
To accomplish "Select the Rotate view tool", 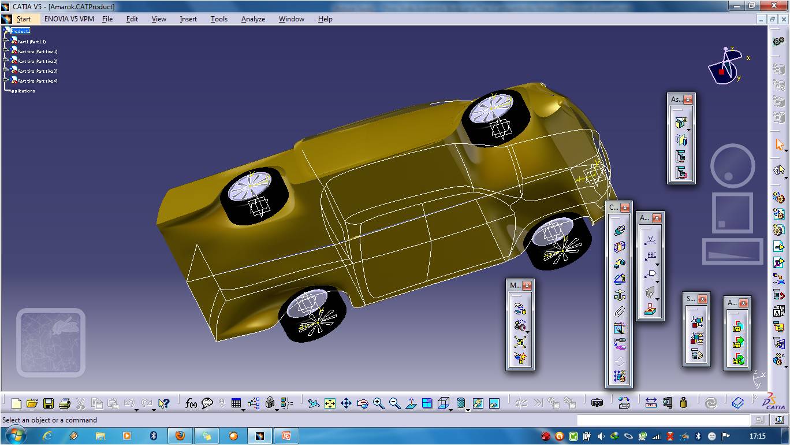I will tap(362, 403).
